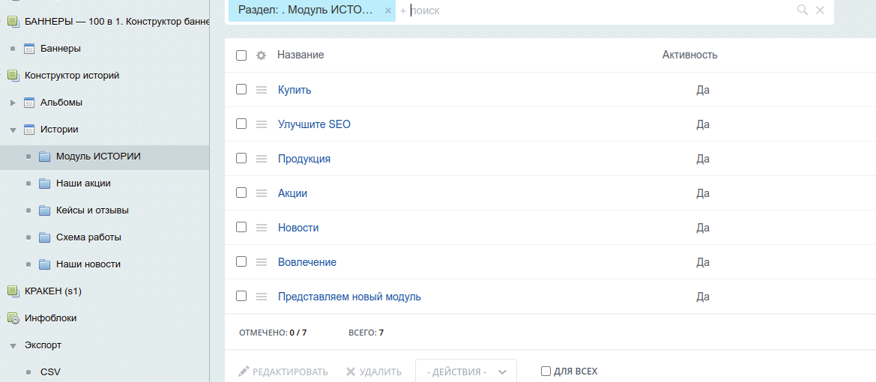Select Баннеры in the sidebar tree
The image size is (876, 382).
(x=61, y=49)
